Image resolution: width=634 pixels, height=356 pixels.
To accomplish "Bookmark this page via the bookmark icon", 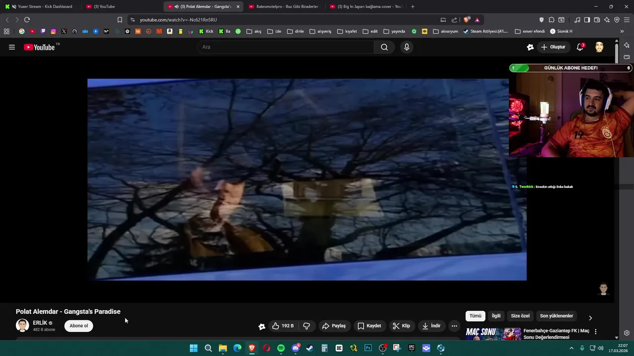I will (x=119, y=20).
